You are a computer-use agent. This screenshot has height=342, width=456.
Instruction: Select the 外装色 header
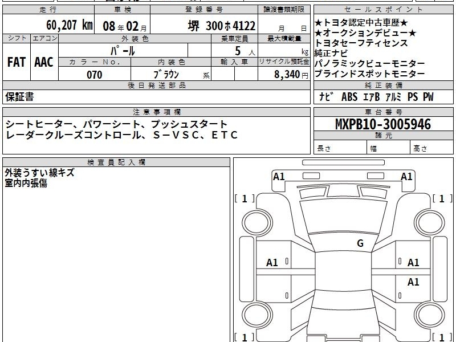point(135,39)
